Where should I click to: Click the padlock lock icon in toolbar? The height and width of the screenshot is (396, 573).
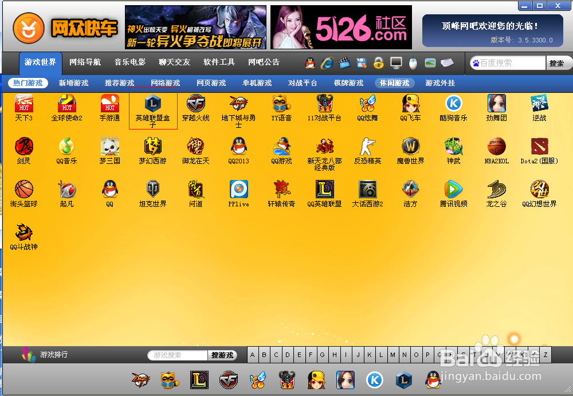click(379, 63)
